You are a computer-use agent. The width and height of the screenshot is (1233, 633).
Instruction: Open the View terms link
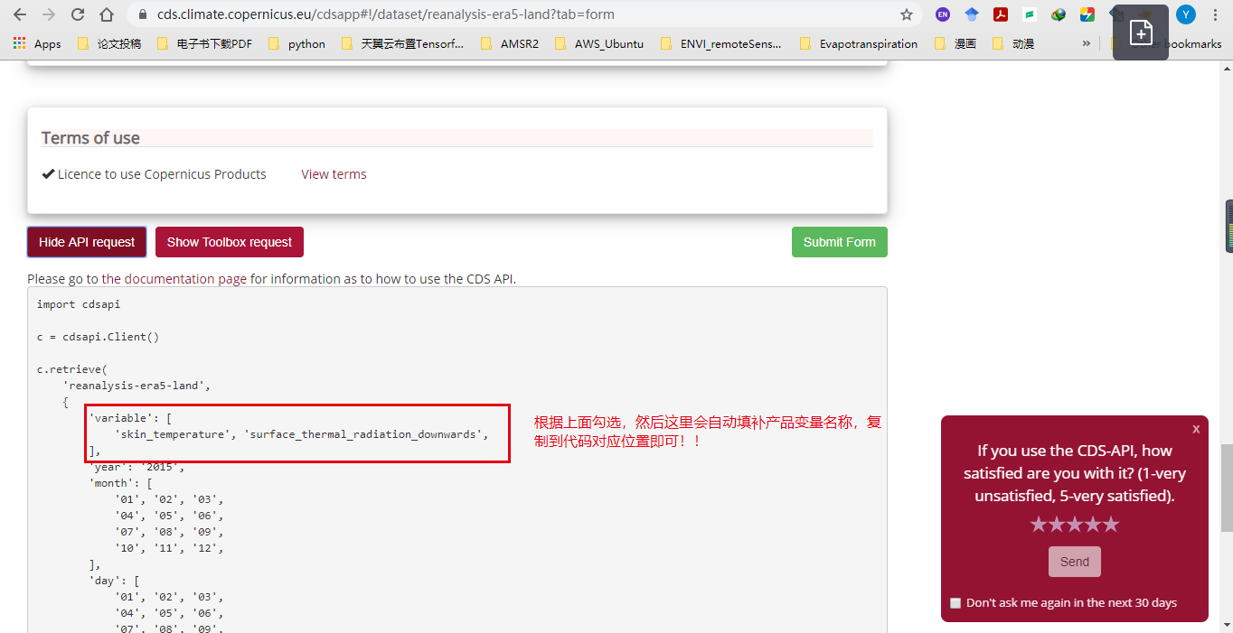tap(333, 173)
